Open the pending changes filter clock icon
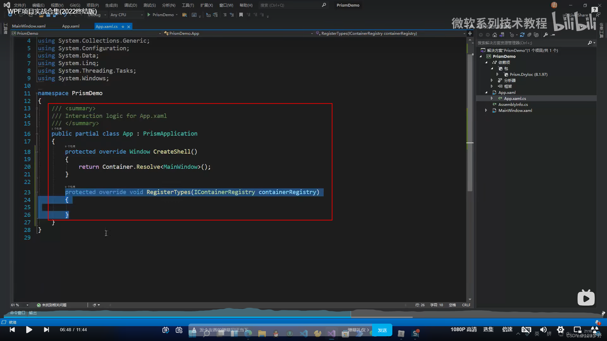 pos(512,35)
